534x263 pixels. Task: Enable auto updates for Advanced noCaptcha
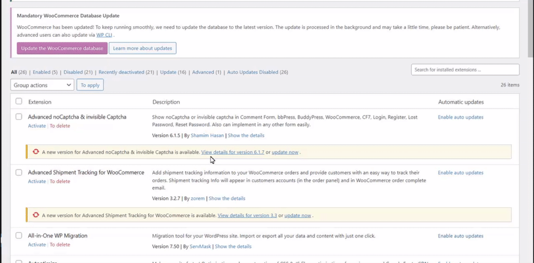point(460,117)
